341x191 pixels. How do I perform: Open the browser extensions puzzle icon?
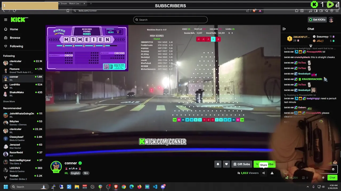point(297,11)
